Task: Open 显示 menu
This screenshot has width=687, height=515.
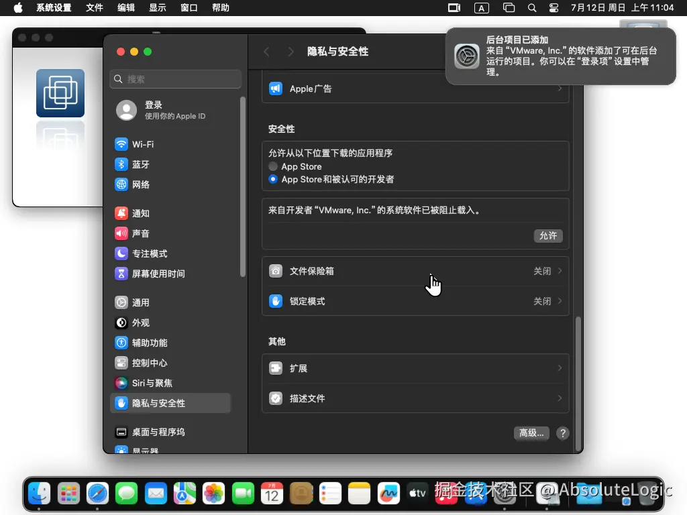Action: [x=157, y=8]
